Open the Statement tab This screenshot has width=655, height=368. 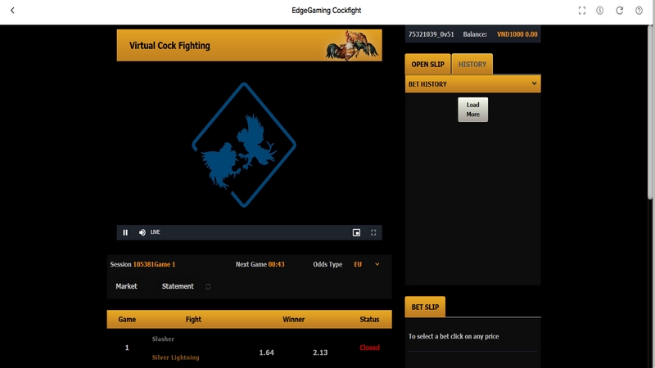pos(178,286)
